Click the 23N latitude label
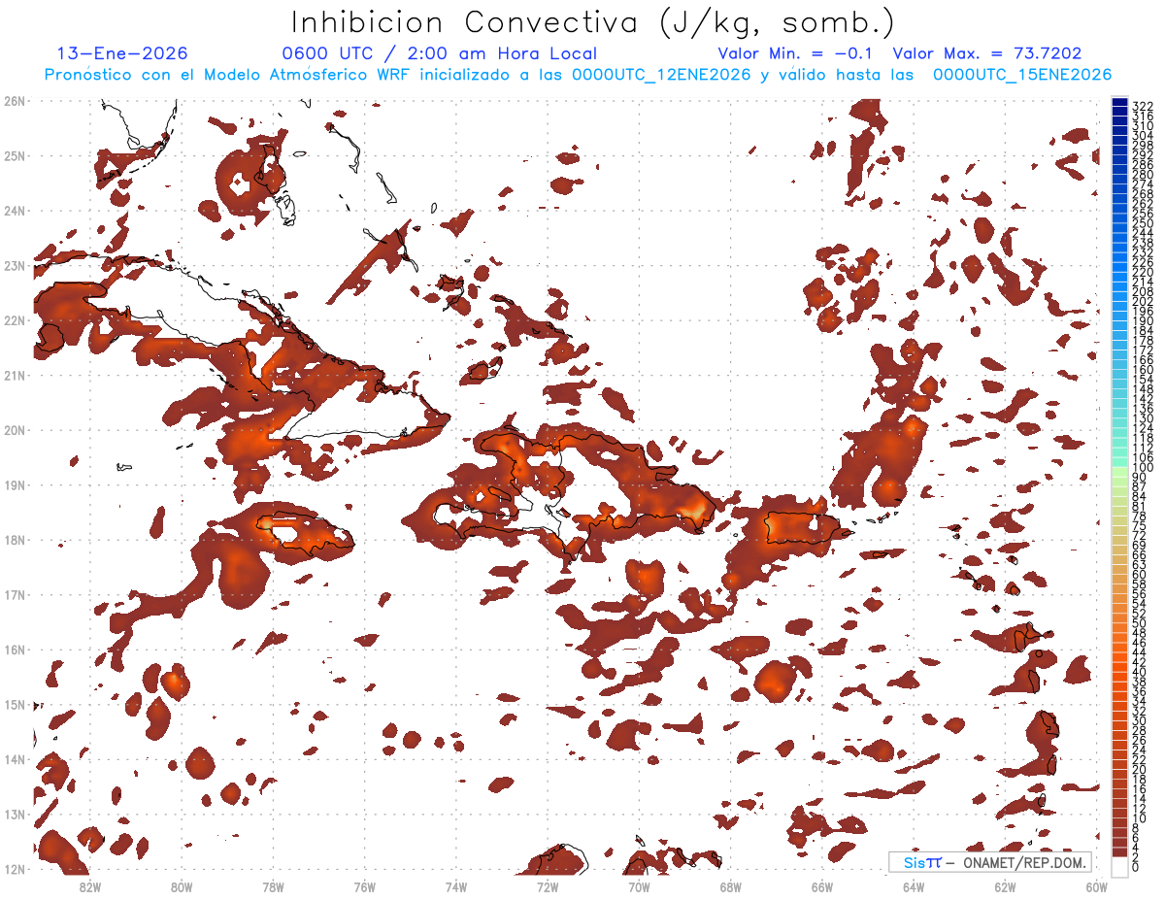Screen dimensions: 1165x900 point(15,265)
